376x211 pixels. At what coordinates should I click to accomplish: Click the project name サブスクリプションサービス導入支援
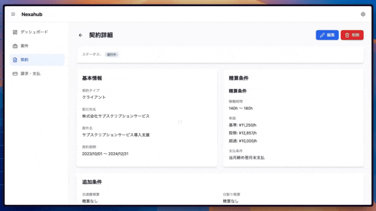pos(116,135)
